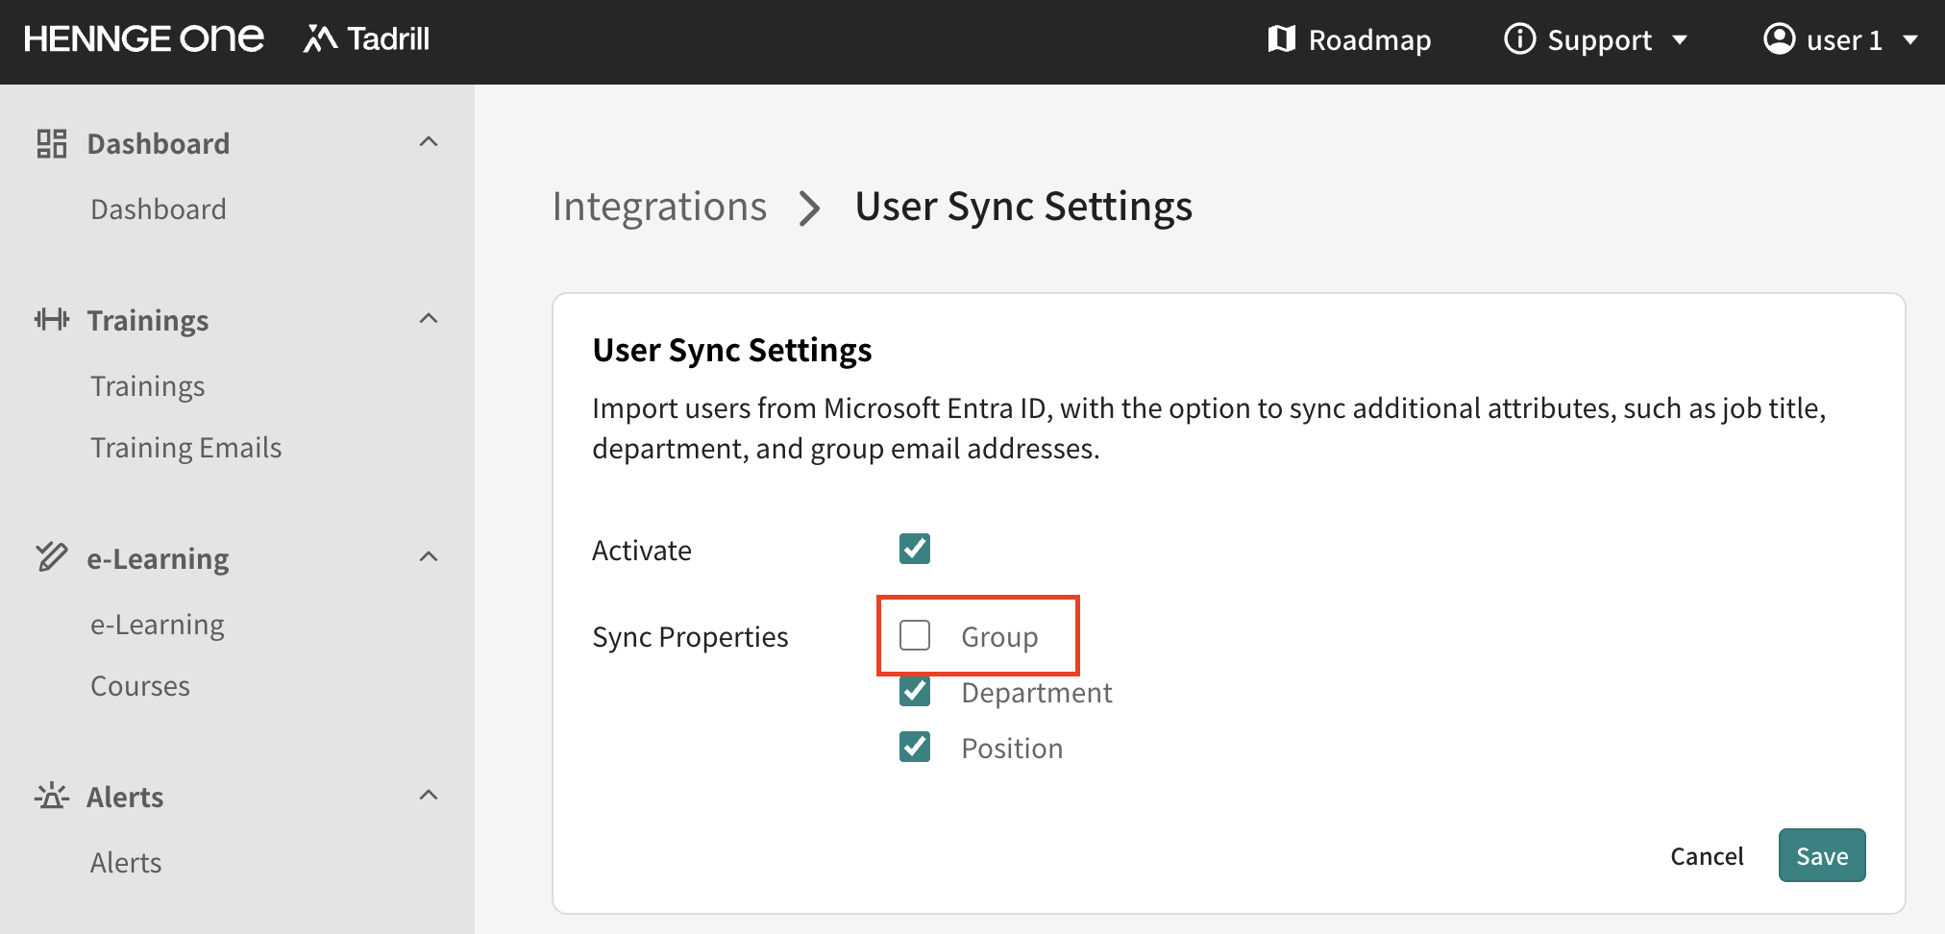Screen dimensions: 1945x934
Task: Click the Department property label
Action: [1037, 693]
